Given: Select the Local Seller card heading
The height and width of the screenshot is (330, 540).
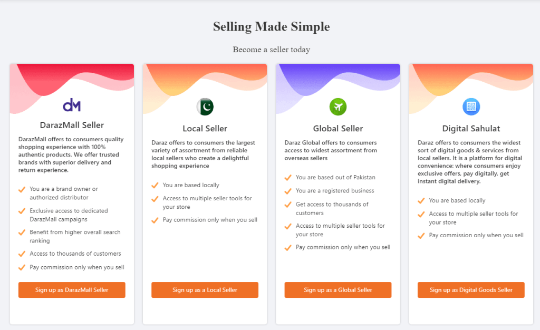Looking at the screenshot, I should [205, 129].
